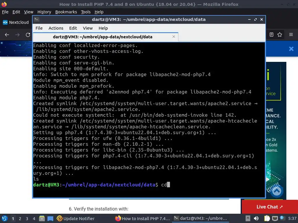Open the terminal View menu

click(x=88, y=28)
